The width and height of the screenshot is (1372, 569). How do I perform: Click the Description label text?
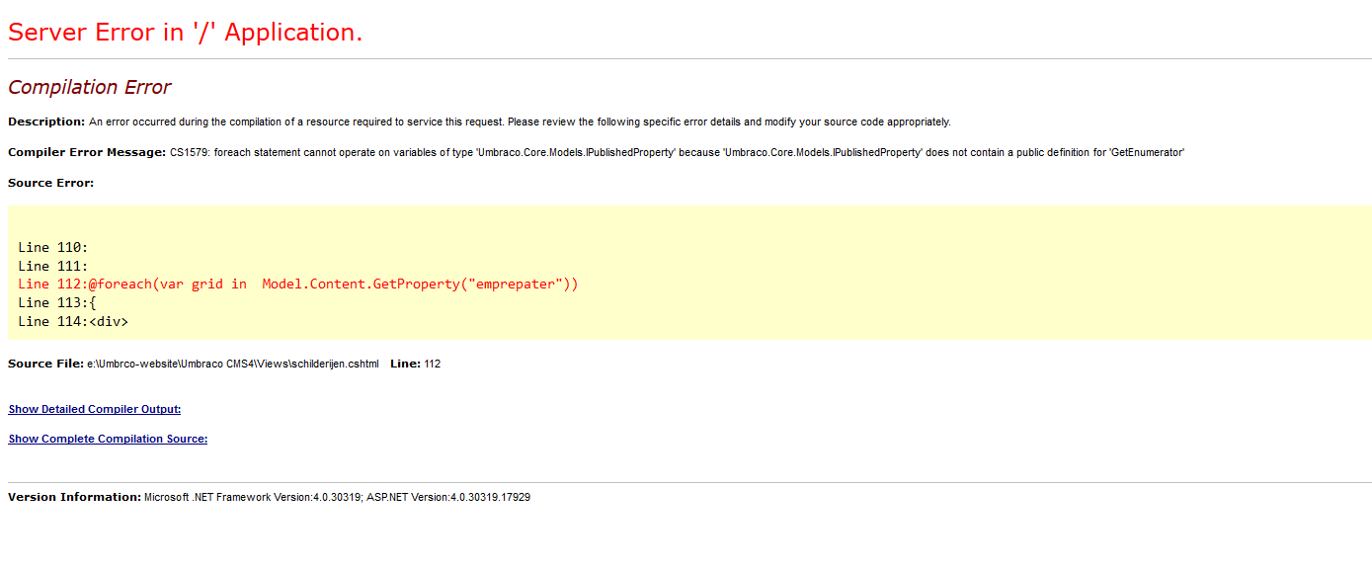point(46,122)
